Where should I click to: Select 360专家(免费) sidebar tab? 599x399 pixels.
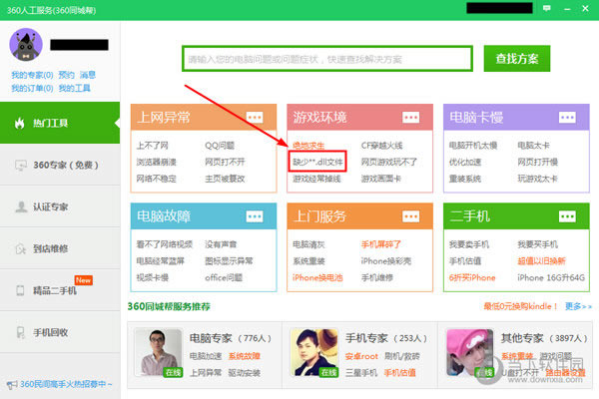coord(60,165)
